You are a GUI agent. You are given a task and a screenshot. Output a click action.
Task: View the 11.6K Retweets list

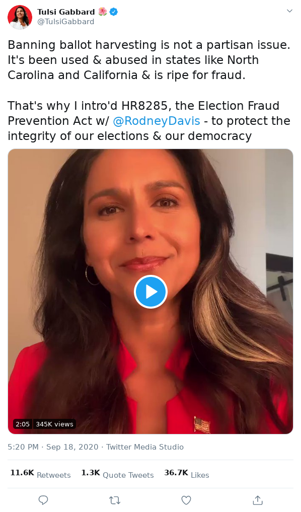40,474
